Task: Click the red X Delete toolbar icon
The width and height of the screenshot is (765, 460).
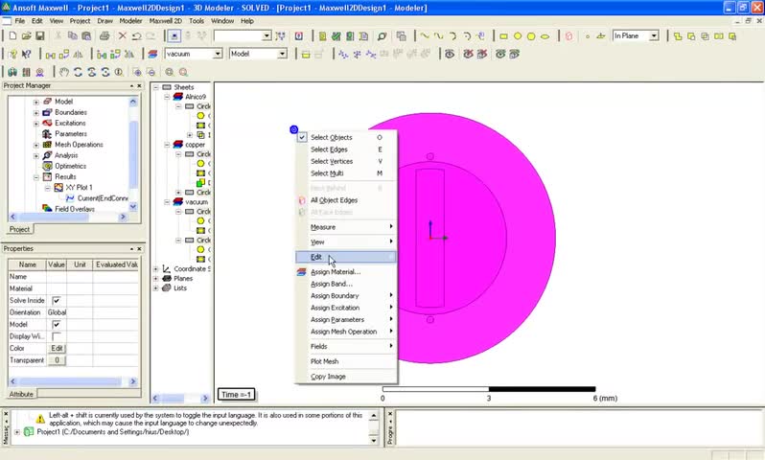Action: 123,36
